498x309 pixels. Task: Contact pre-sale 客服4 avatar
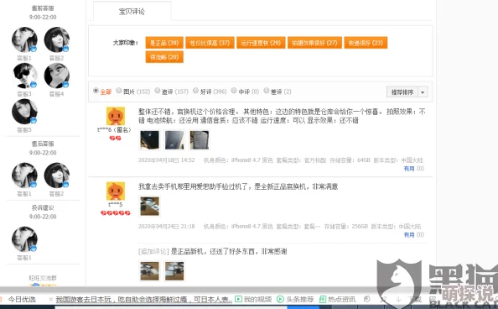tap(56, 76)
